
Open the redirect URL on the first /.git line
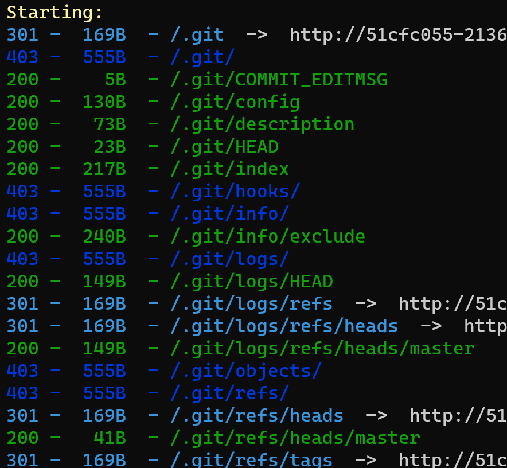click(398, 34)
